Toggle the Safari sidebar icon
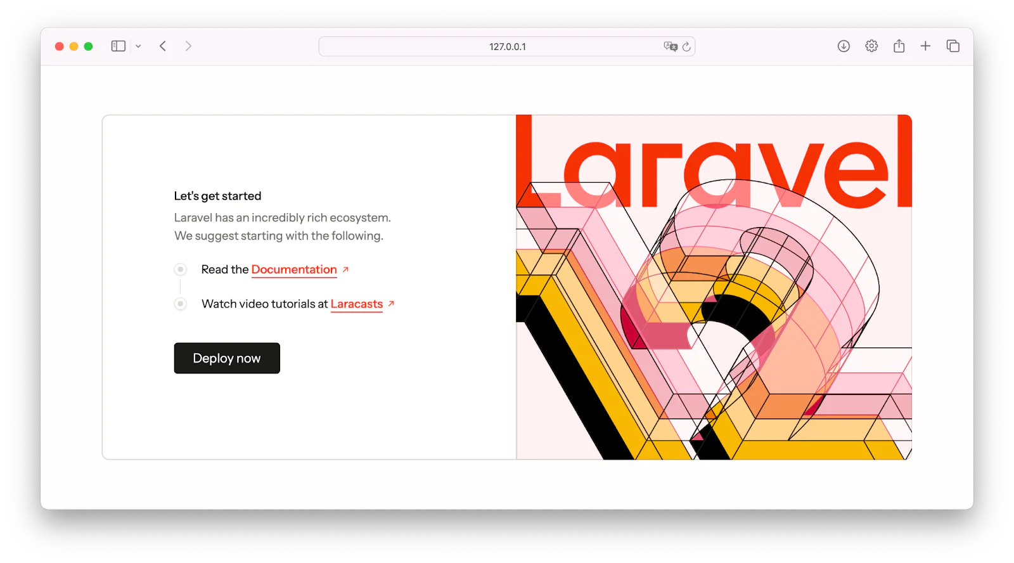The width and height of the screenshot is (1014, 563). (x=118, y=46)
